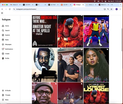Viewport: 123px width, 104px height.
Task: Click the page's vertical scrollbar
Action: 122,40
